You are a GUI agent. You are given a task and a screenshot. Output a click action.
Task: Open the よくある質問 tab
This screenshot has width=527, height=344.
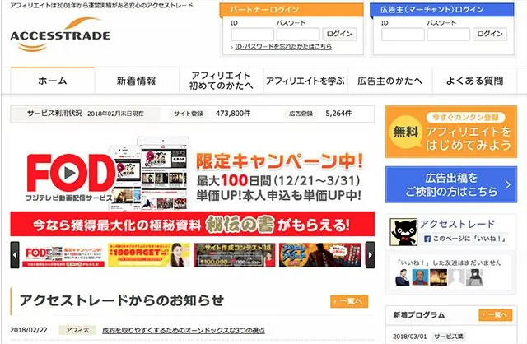coord(474,81)
